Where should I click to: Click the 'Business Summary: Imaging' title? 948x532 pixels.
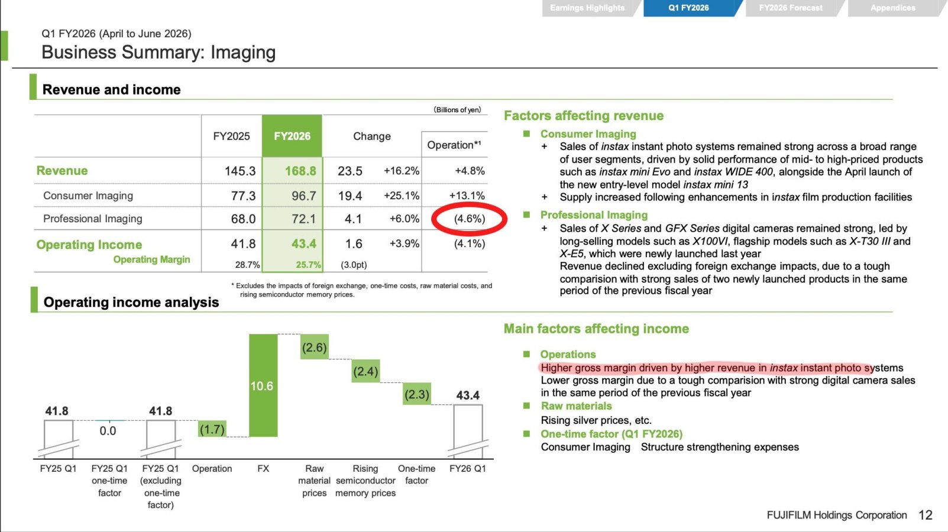pos(158,53)
